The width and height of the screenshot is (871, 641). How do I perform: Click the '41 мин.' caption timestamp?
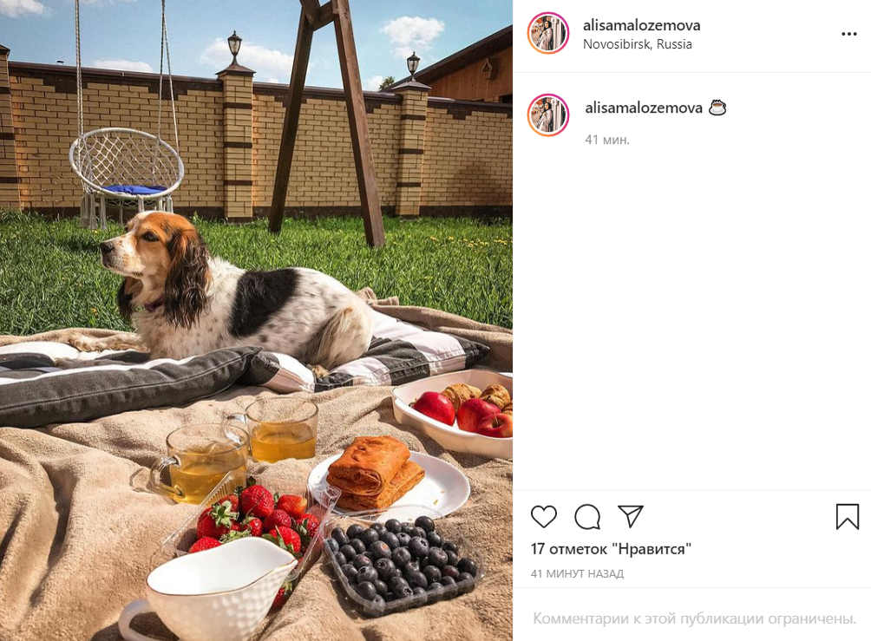tap(607, 140)
